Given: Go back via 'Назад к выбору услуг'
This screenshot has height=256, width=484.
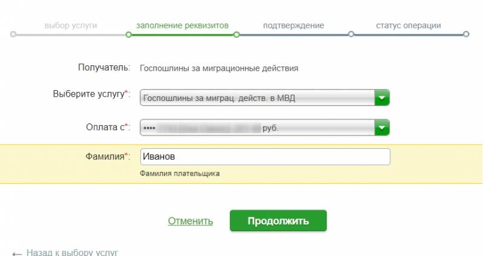Looking at the screenshot, I should (x=72, y=252).
